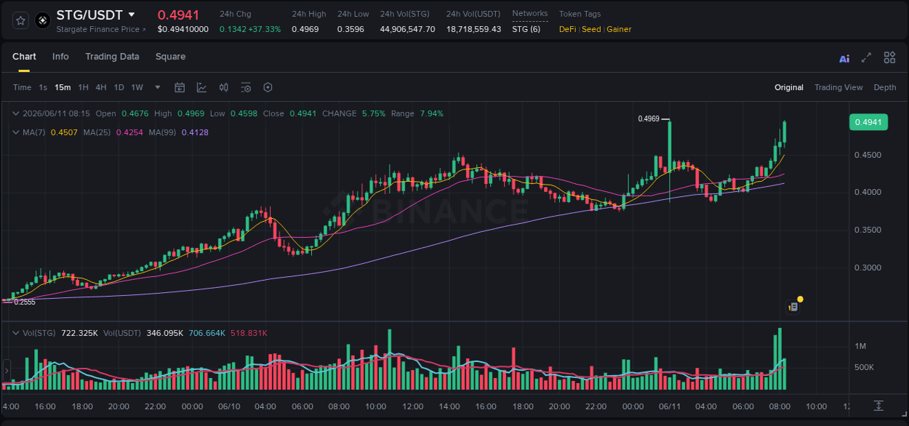Open the display settings icon in chart toolbar
Image resolution: width=909 pixels, height=426 pixels.
click(x=246, y=87)
